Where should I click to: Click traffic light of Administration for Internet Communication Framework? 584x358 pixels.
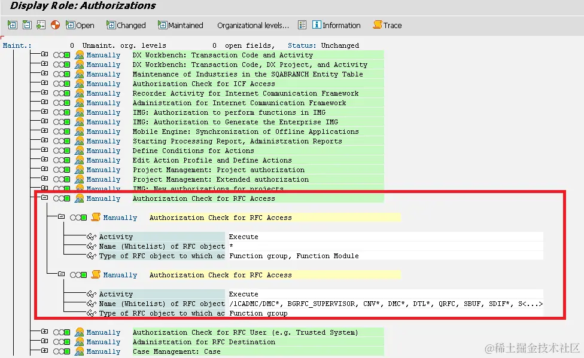(62, 103)
